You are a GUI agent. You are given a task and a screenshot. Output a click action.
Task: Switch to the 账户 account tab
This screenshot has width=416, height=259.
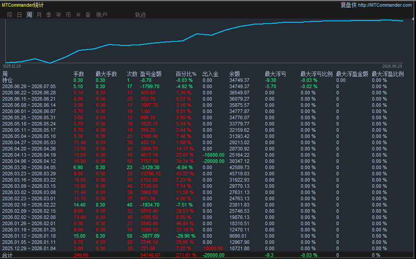pos(102,15)
